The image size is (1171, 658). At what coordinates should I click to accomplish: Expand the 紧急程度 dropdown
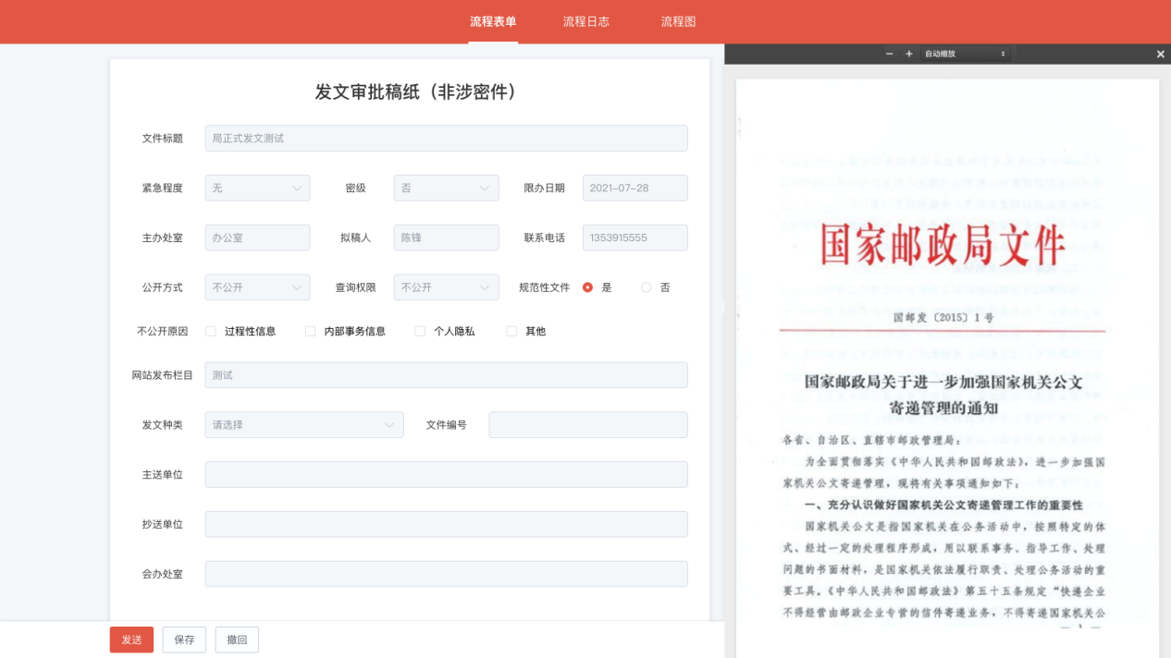coord(257,188)
